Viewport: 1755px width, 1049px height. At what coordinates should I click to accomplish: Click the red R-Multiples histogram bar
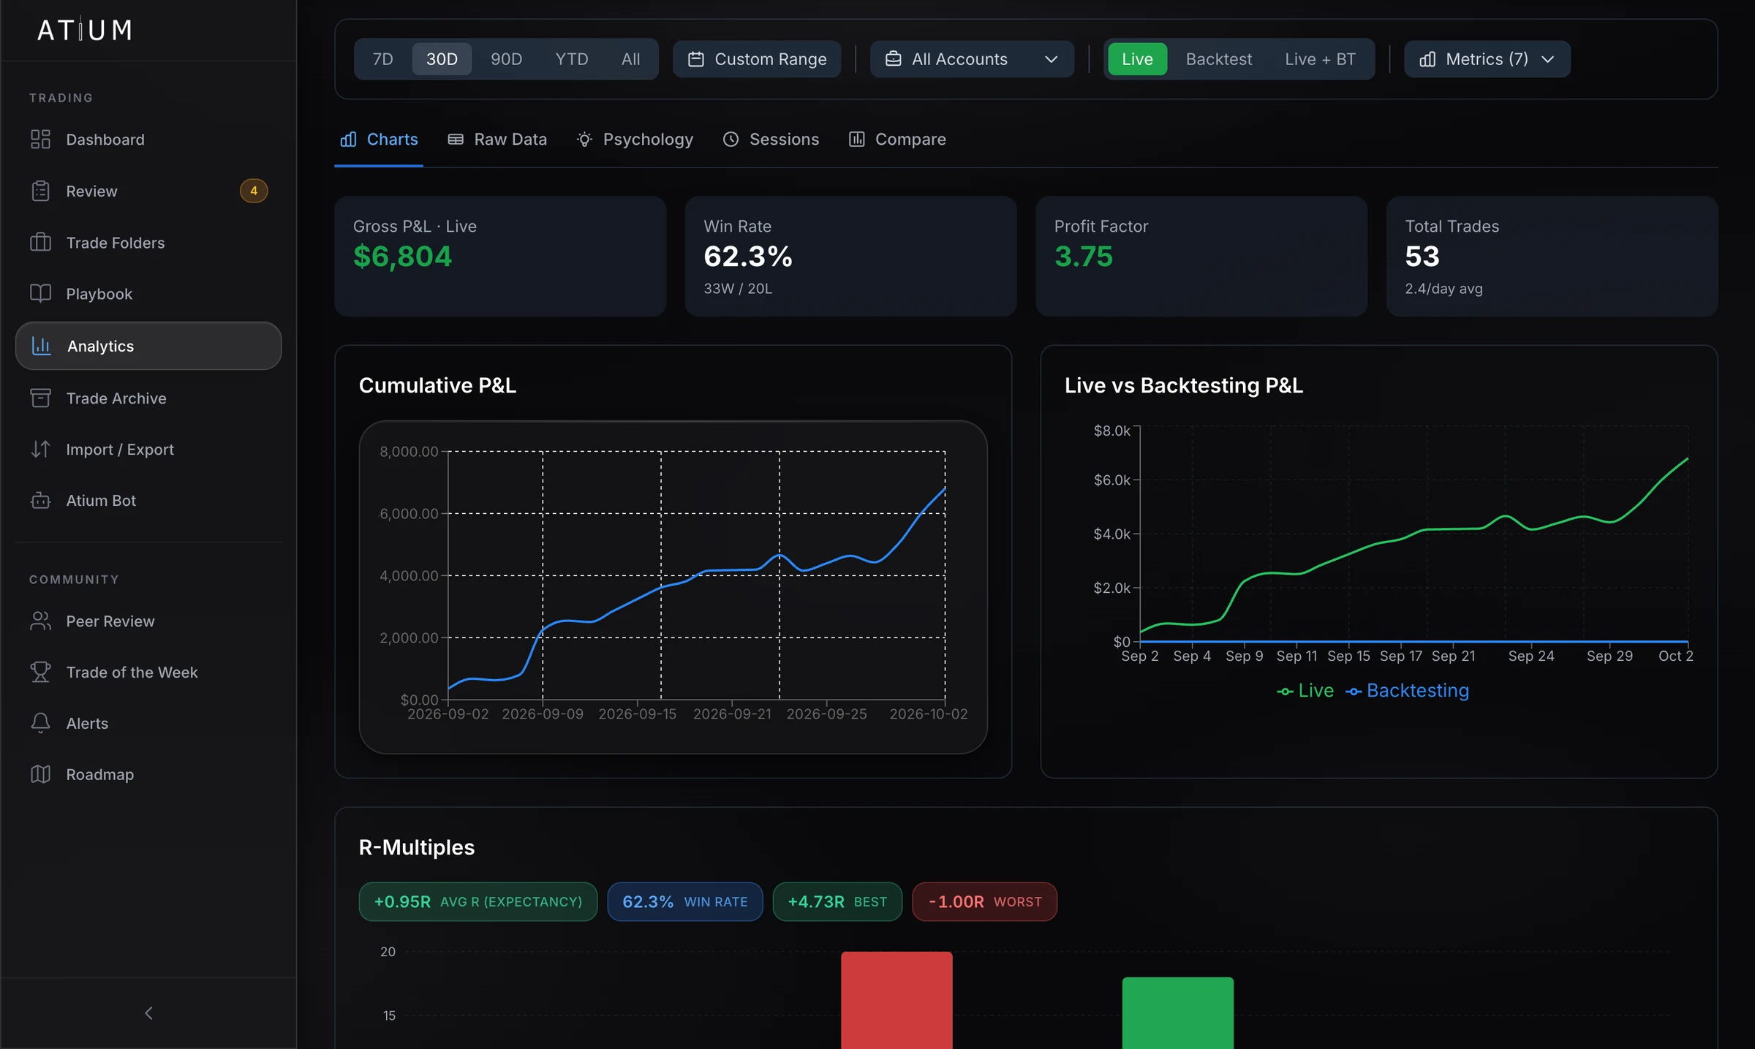(x=897, y=1000)
